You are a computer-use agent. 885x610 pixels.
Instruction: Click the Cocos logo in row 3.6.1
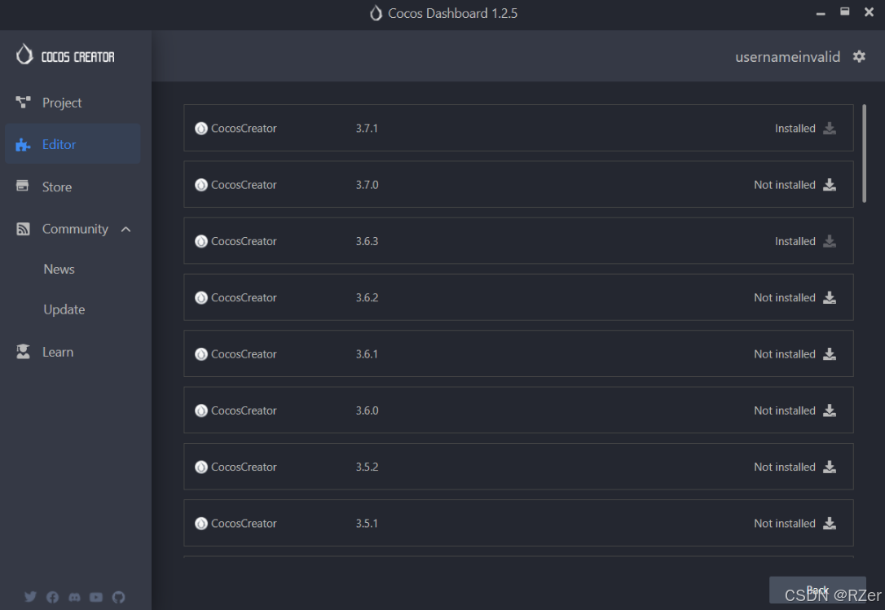[x=201, y=353]
